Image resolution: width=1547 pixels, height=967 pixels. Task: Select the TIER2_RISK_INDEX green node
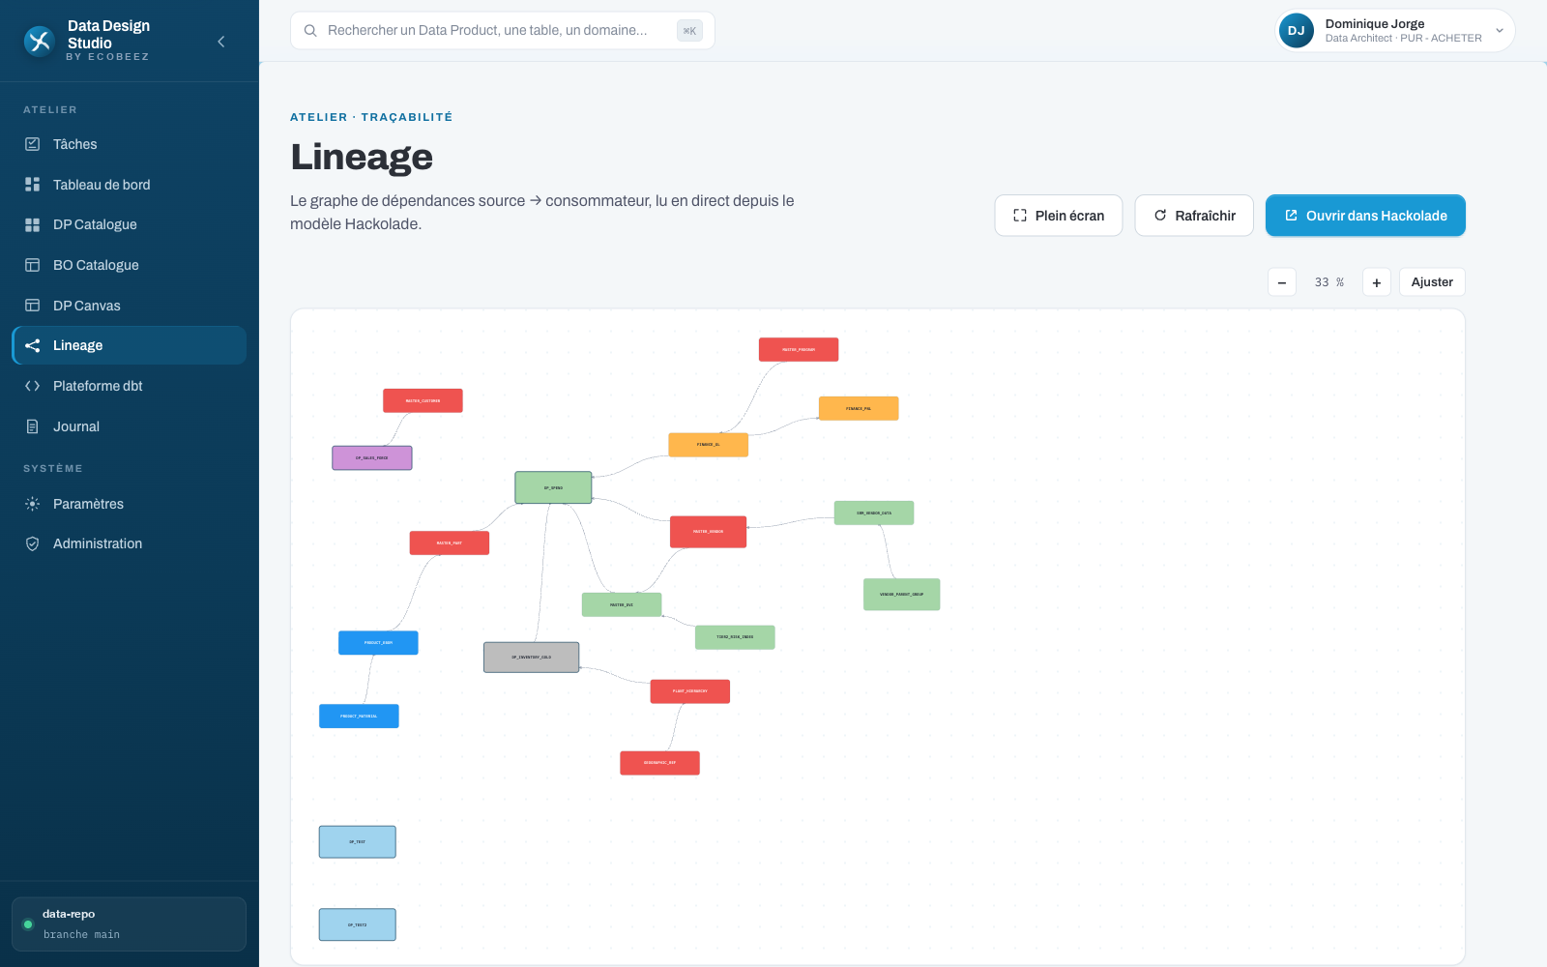tap(735, 637)
